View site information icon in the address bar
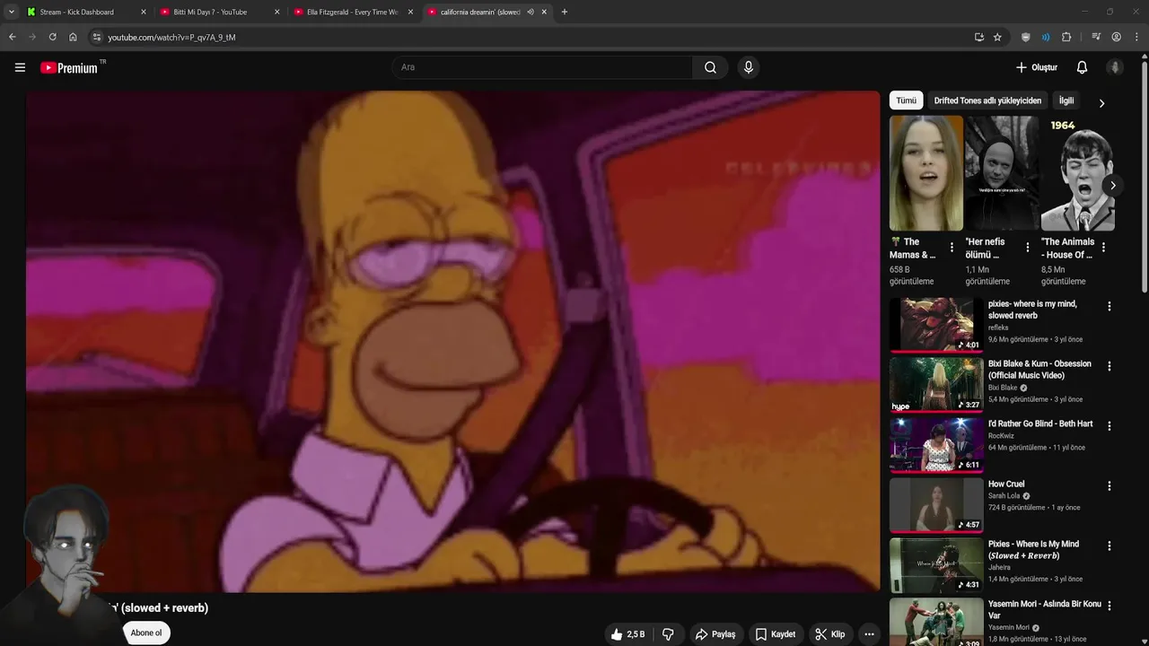Screen dimensions: 1149x646 tap(97, 37)
